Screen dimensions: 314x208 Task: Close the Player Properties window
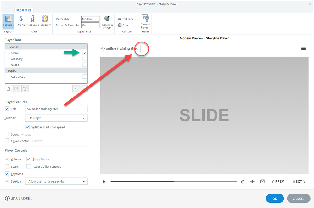(310, 4)
